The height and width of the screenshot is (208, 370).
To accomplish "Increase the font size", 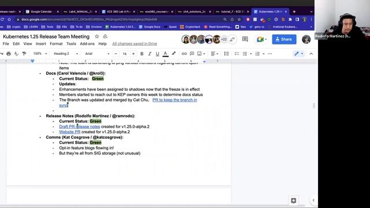I will point(134,54).
